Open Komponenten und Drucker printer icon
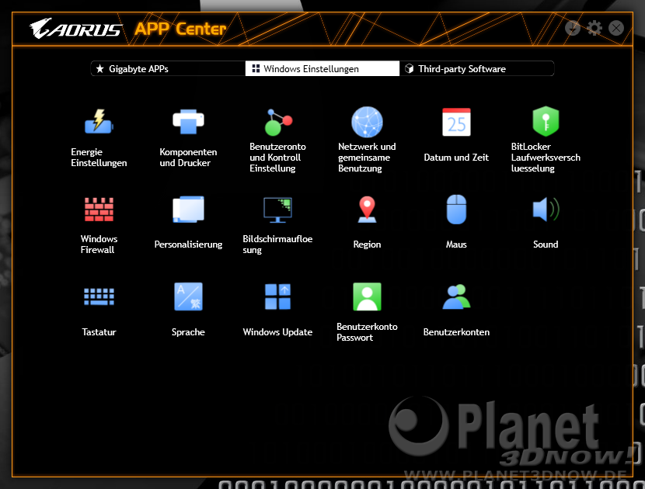Viewport: 645px width, 489px height. tap(188, 122)
